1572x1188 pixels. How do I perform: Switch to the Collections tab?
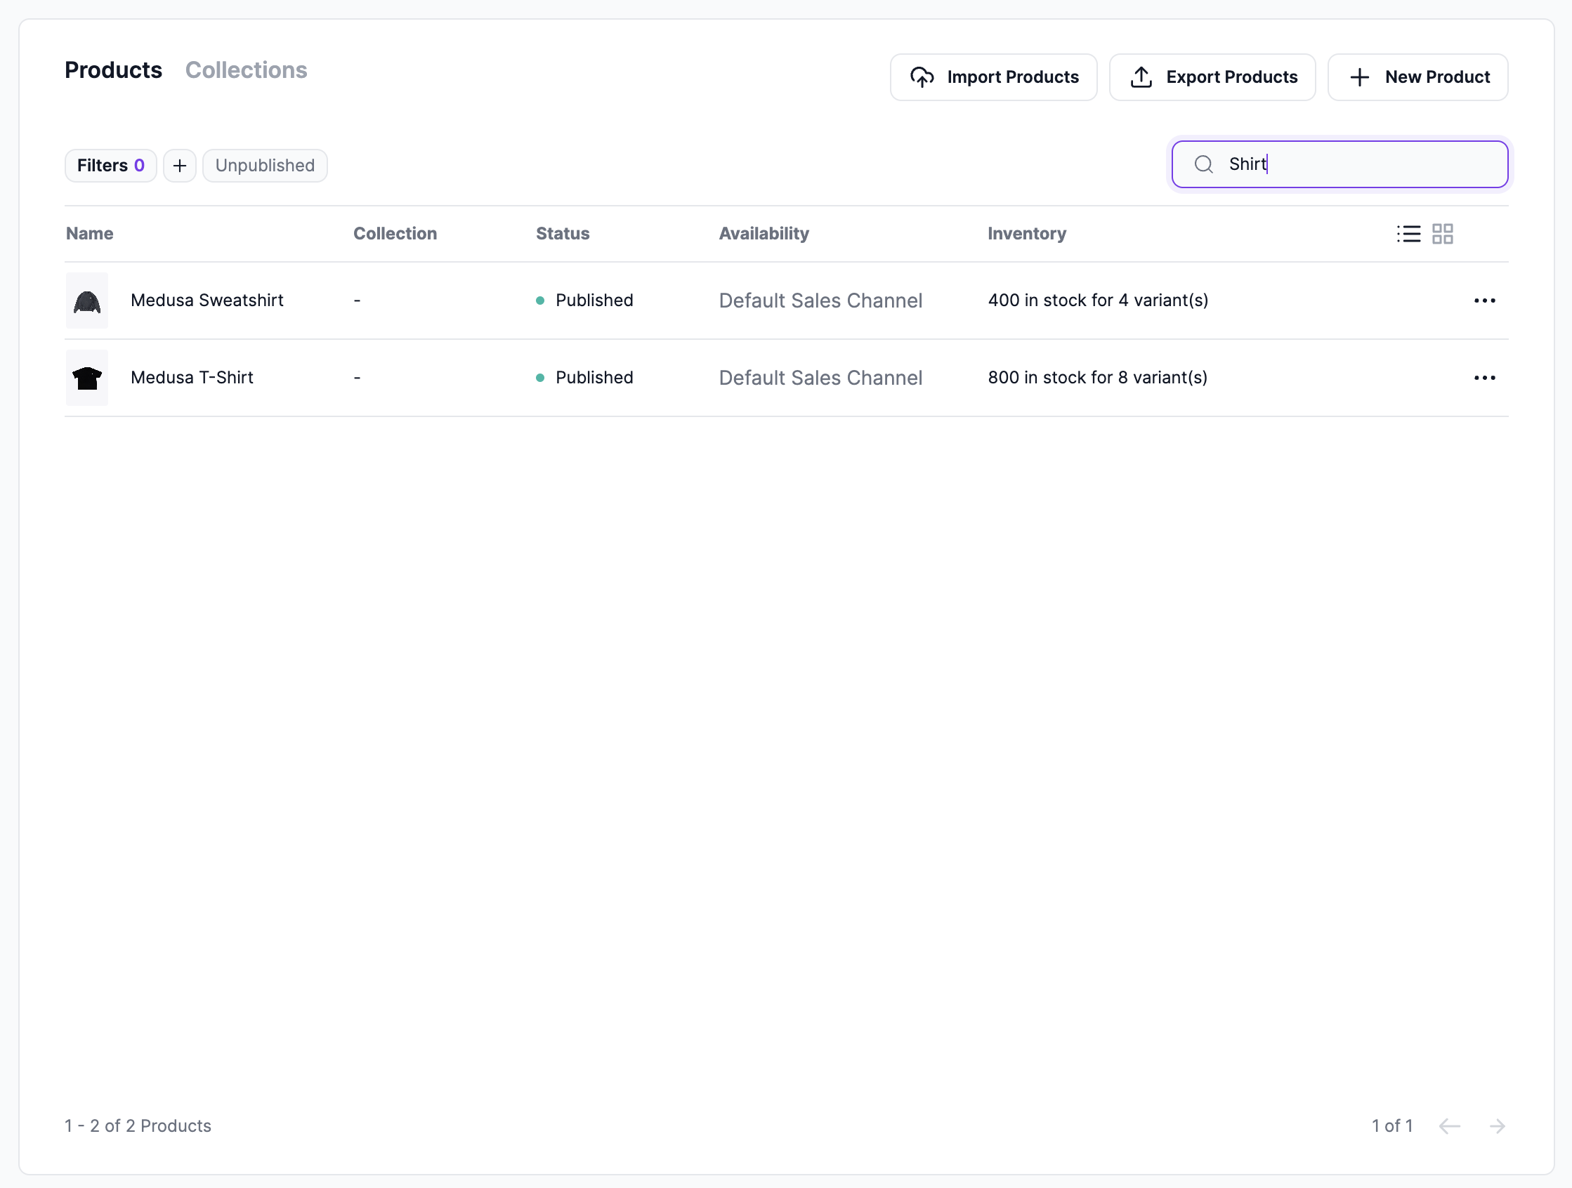246,70
